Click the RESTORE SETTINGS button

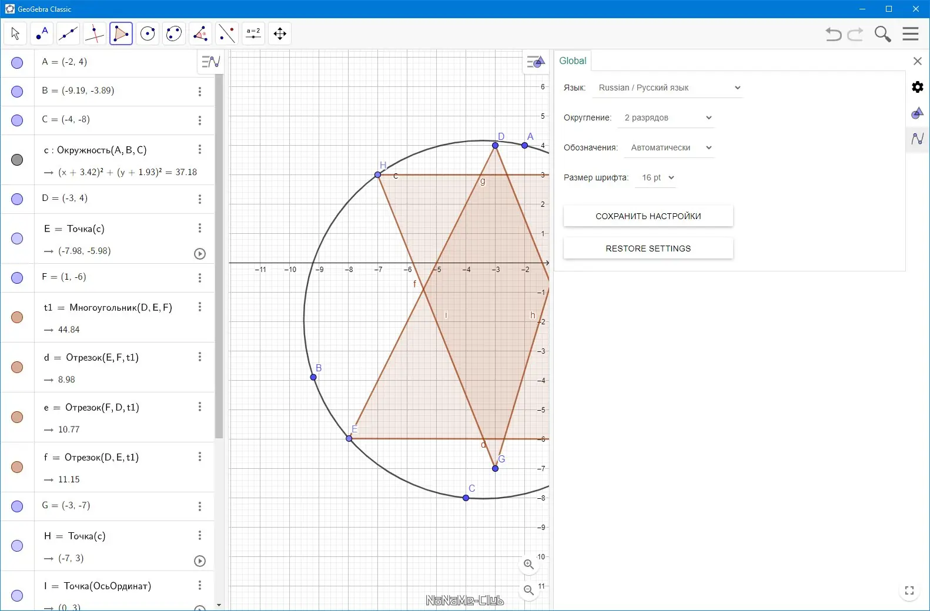click(x=648, y=249)
